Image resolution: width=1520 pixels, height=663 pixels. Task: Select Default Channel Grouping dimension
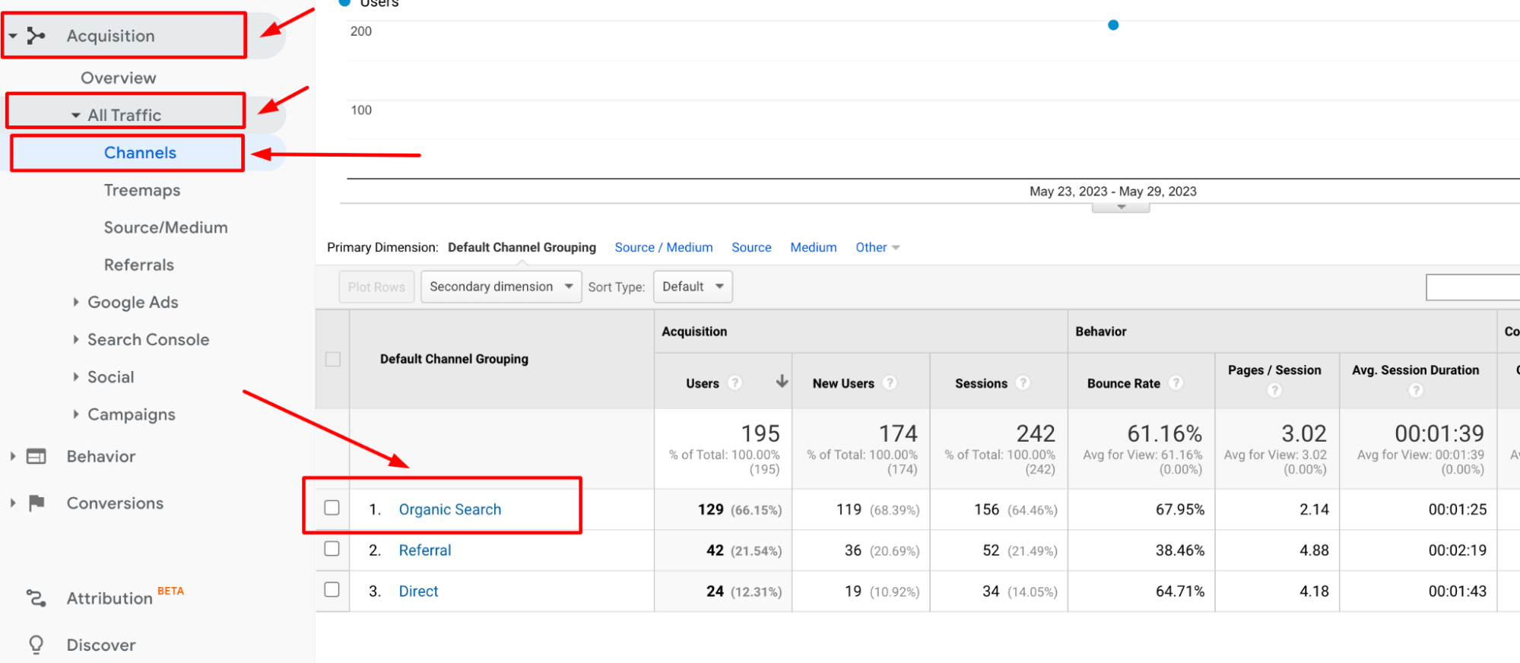point(522,247)
